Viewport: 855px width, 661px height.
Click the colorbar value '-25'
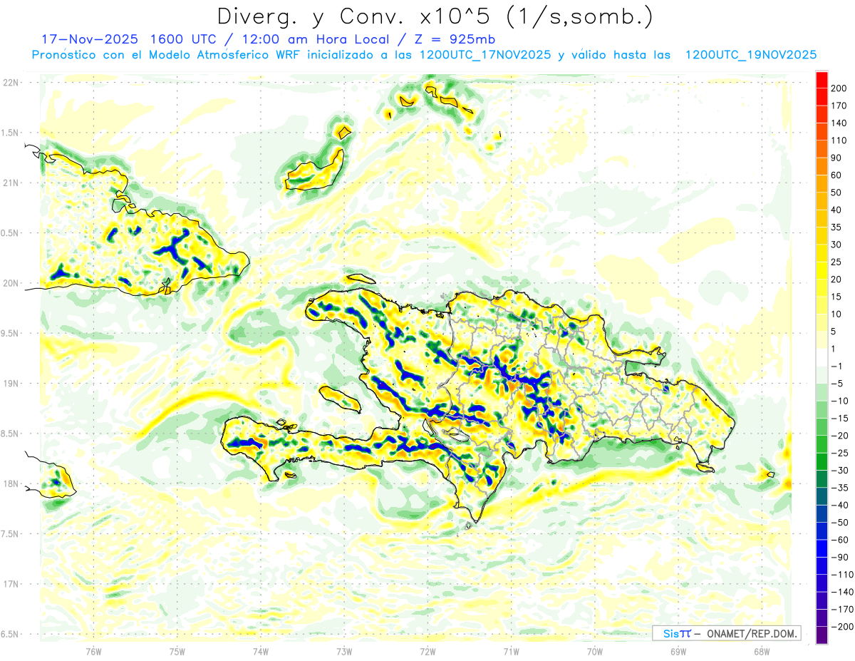coord(841,453)
